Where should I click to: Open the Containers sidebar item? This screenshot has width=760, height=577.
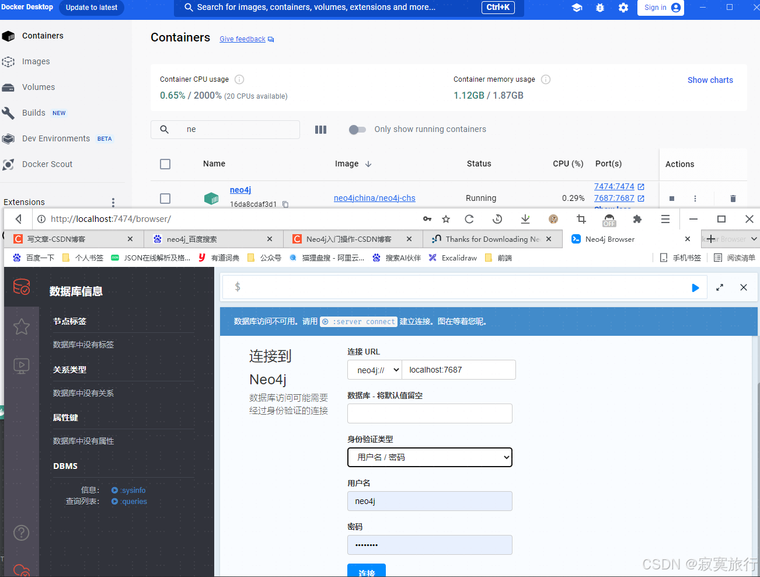(x=43, y=36)
